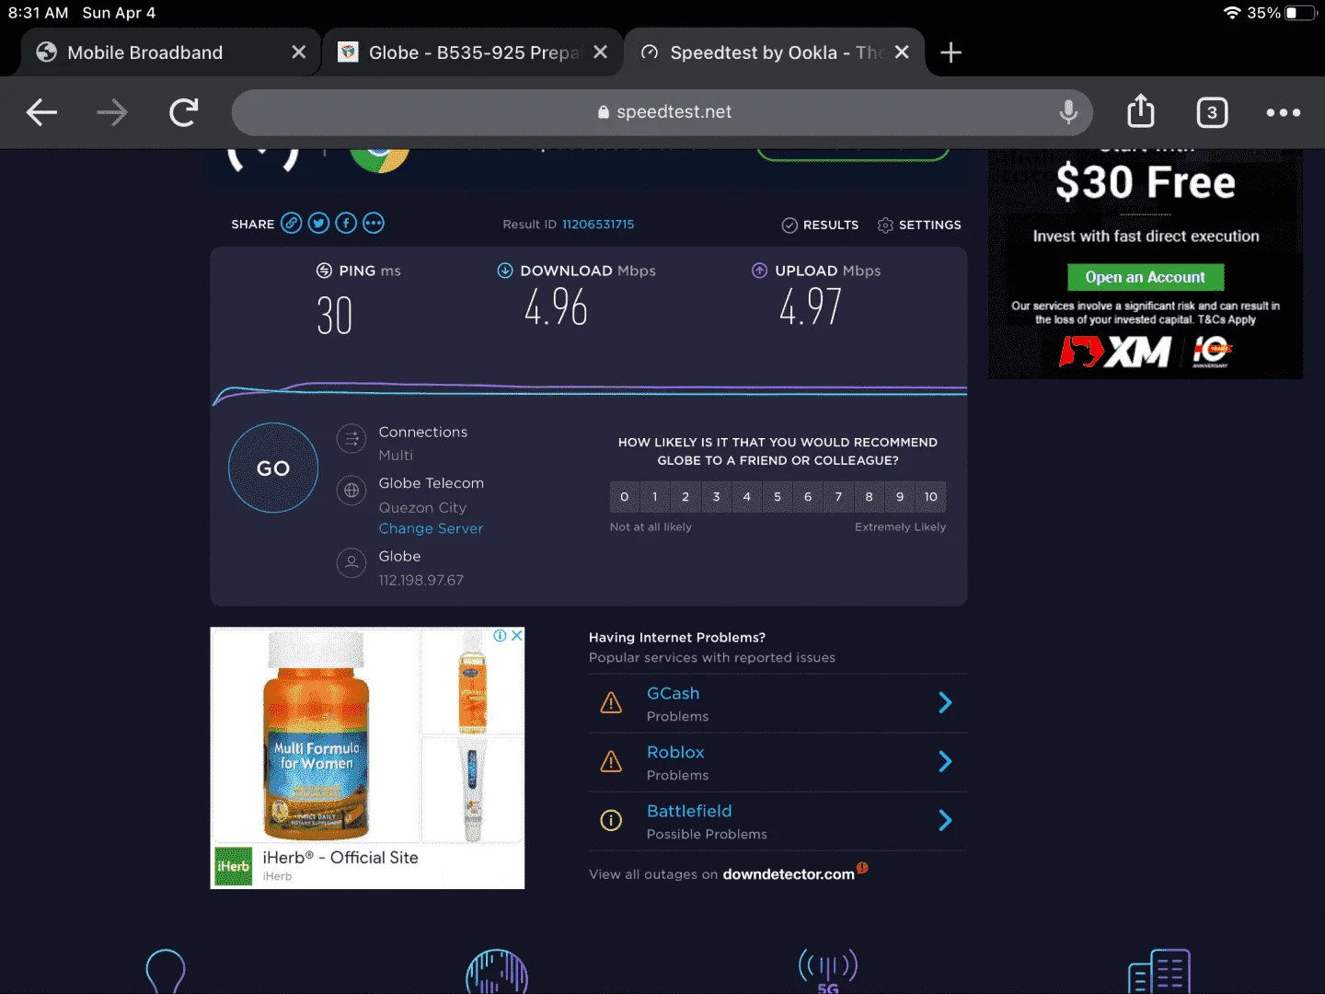Click Open an Account ad button
The height and width of the screenshot is (994, 1325).
(1146, 277)
